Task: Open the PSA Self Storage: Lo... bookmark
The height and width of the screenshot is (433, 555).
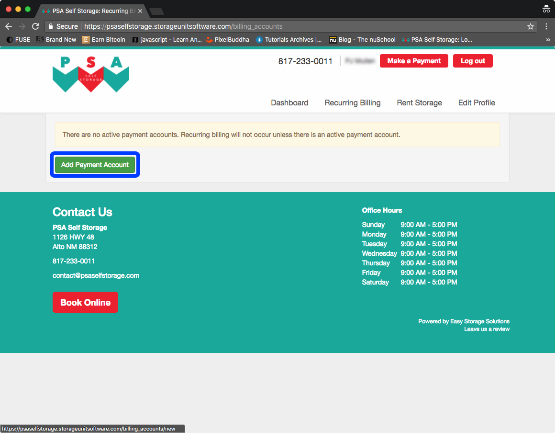Action: [x=437, y=40]
